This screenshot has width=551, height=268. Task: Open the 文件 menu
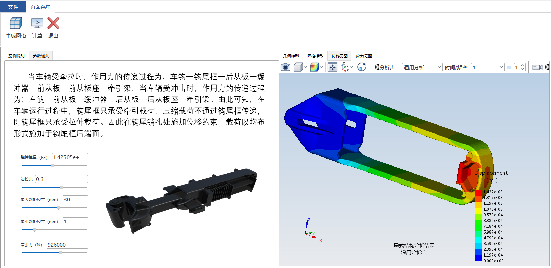[13, 7]
